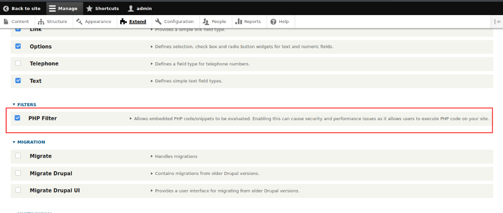Screen dimensions: 503x213
Task: Click the Configuration wrench icon
Action: [158, 22]
